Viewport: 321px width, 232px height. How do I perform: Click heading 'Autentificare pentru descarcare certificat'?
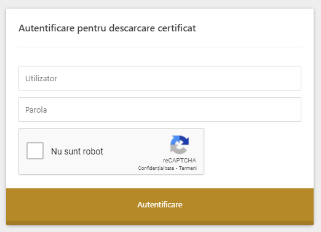click(x=107, y=28)
